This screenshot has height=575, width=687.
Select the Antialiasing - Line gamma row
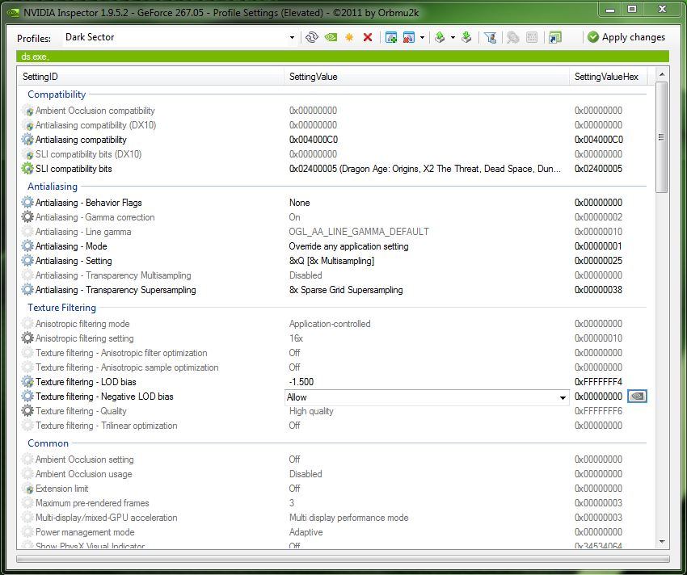tap(333, 232)
